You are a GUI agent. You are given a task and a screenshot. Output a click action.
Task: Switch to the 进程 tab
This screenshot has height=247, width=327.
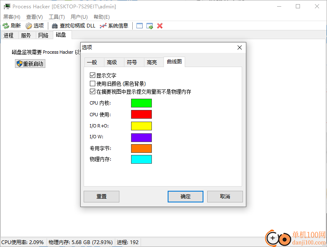[9, 35]
